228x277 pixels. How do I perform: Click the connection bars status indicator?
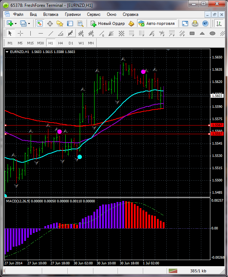(x=173, y=271)
